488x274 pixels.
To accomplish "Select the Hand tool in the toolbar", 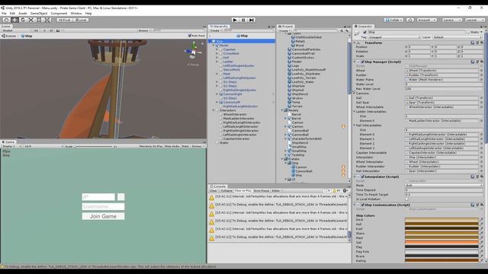I will [6, 20].
